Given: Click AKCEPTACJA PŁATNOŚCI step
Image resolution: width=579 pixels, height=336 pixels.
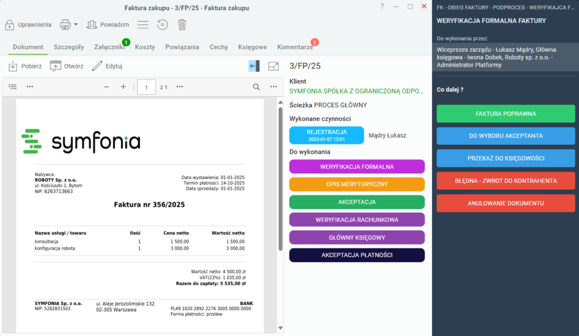Looking at the screenshot, I should [x=357, y=255].
